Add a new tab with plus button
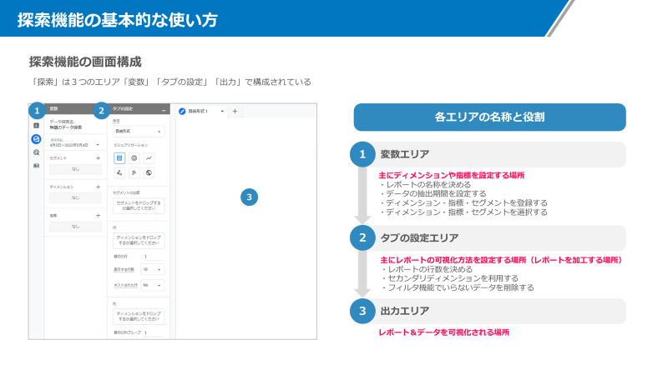The width and height of the screenshot is (668, 375). (235, 111)
